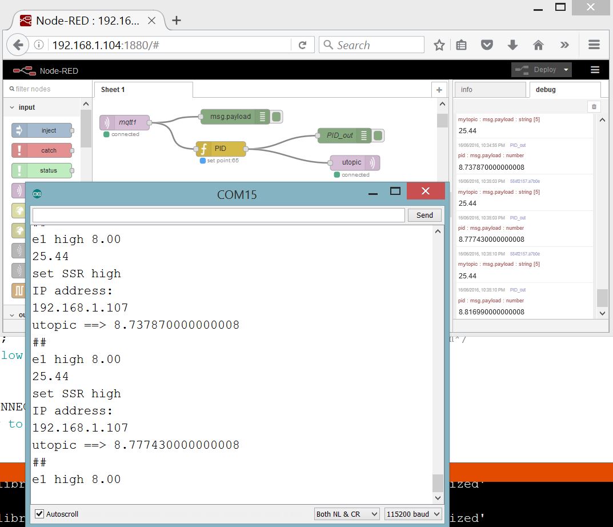Click the Deploy button

(536, 70)
